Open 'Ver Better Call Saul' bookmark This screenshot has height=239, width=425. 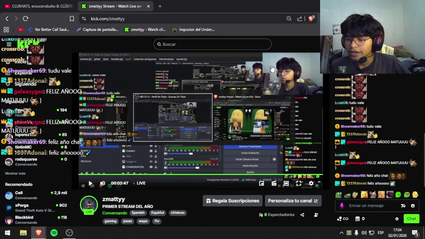[x=49, y=30]
